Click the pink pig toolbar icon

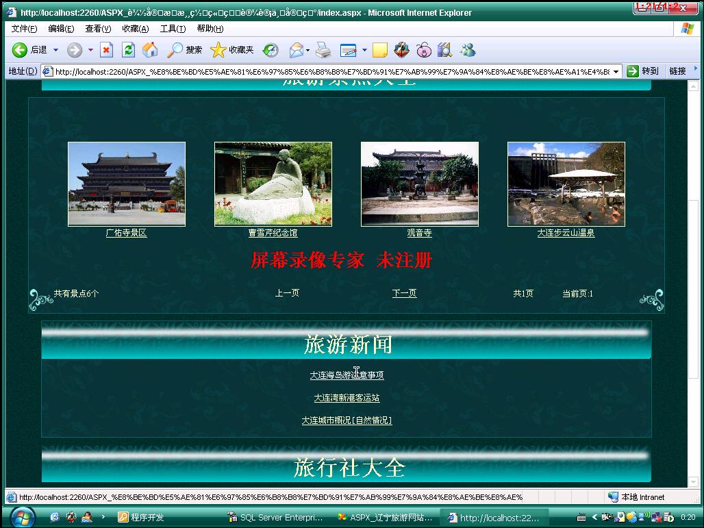[423, 50]
